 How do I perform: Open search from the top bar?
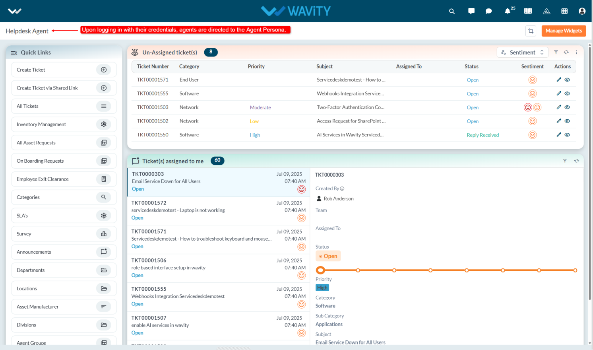click(x=452, y=11)
